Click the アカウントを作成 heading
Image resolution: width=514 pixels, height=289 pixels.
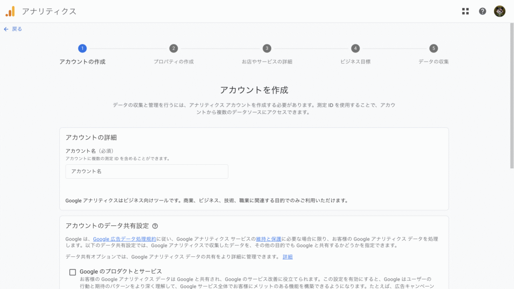tap(254, 90)
